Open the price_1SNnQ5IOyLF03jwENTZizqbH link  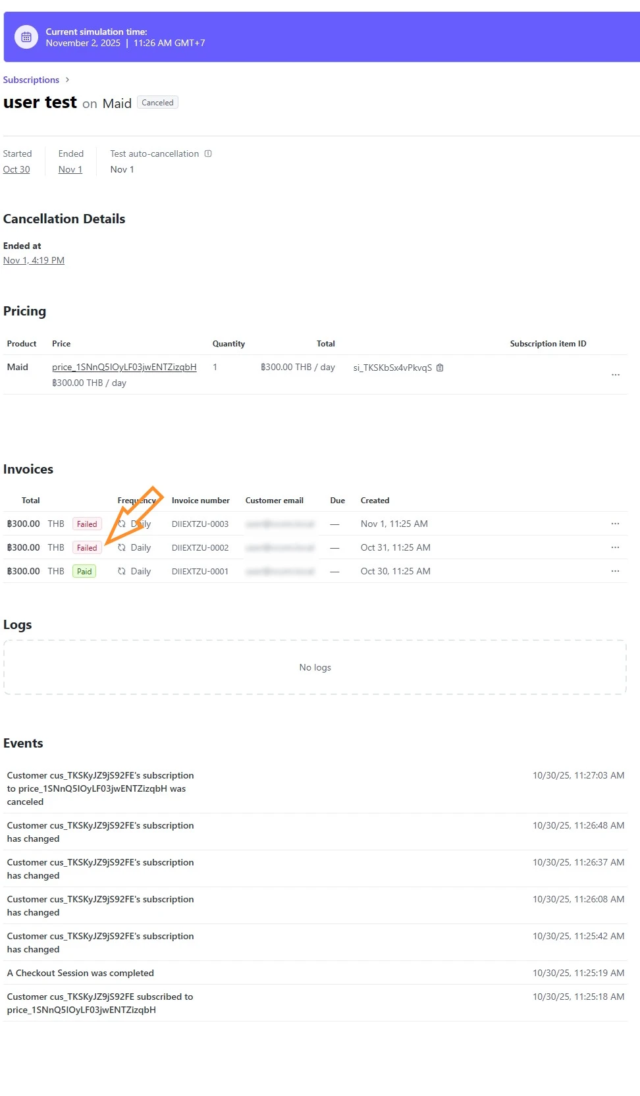124,367
